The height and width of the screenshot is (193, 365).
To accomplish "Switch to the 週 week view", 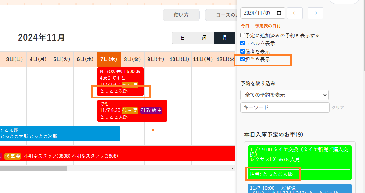I will (203, 38).
